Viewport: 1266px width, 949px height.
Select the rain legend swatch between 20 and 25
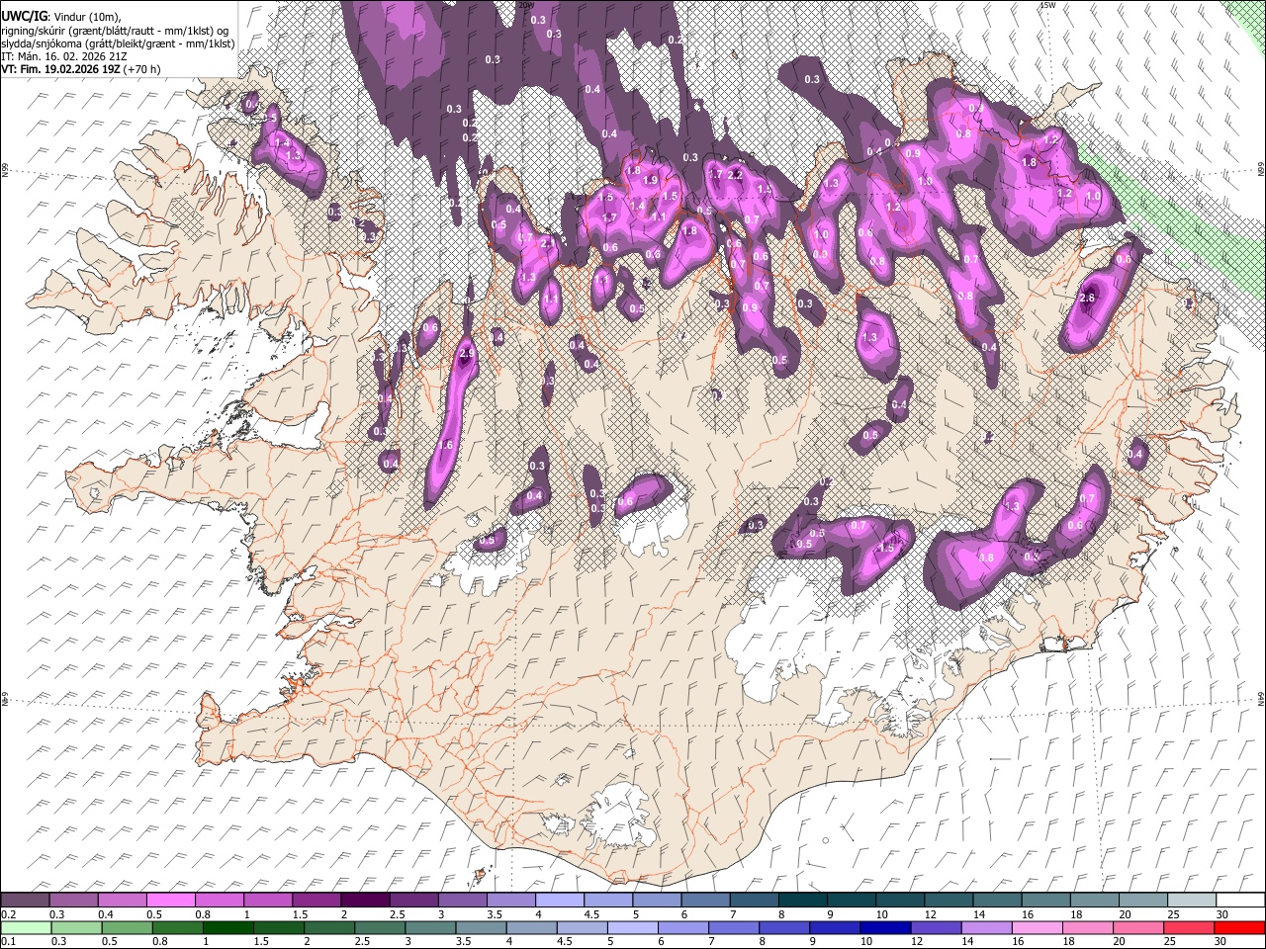(1139, 927)
